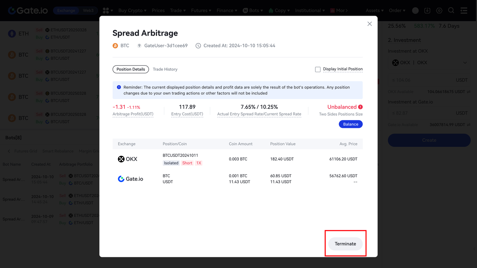Viewport: 477px width, 268px height.
Task: Expand the OKX account selector dropdown
Action: coord(429,62)
